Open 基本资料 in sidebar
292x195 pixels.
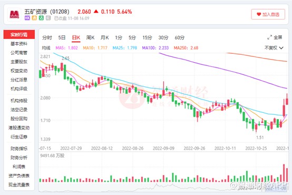[19, 44]
